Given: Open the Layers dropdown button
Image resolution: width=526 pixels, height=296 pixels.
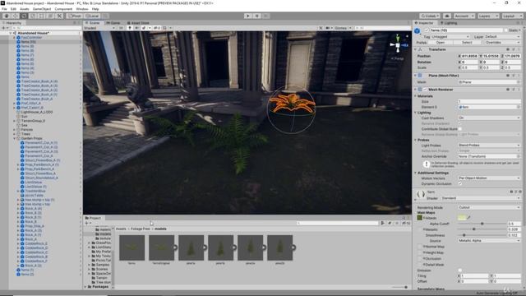Looking at the screenshot, I should click(x=488, y=16).
